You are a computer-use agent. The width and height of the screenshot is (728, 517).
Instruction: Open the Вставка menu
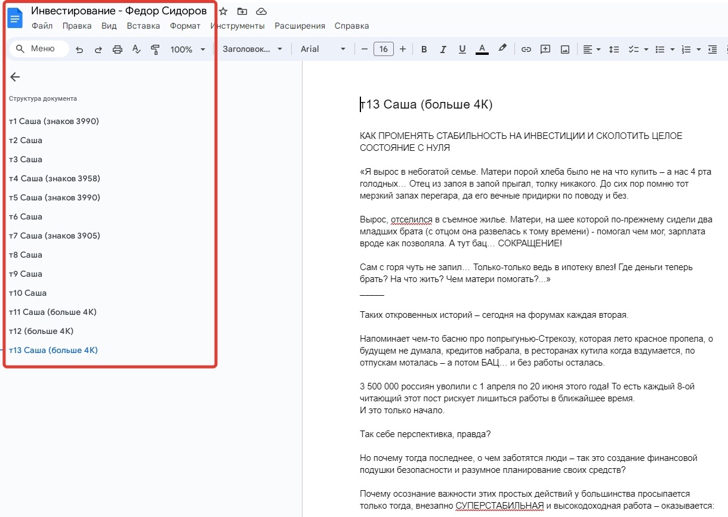click(x=143, y=26)
